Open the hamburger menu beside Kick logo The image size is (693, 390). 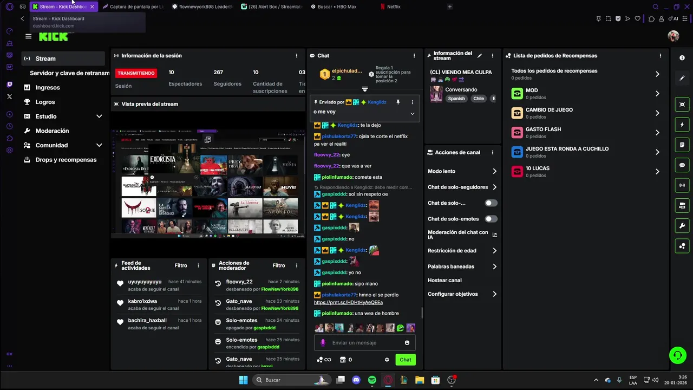pos(28,36)
